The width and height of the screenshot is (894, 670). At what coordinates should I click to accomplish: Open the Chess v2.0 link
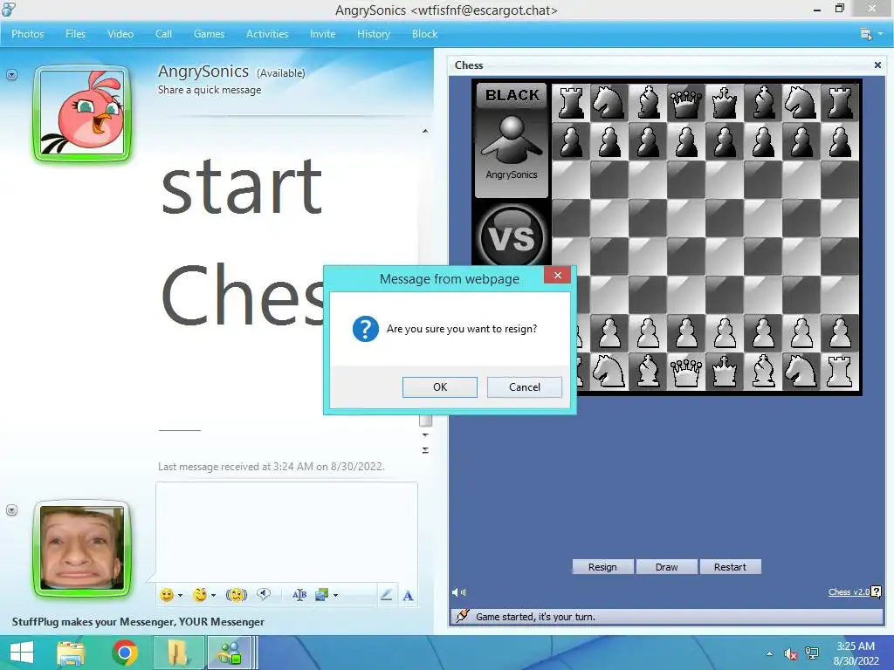849,592
